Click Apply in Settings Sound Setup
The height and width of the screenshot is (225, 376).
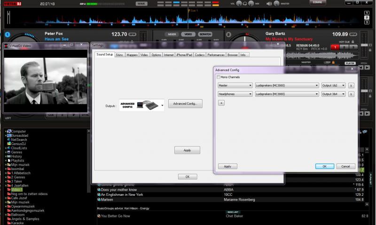187,150
